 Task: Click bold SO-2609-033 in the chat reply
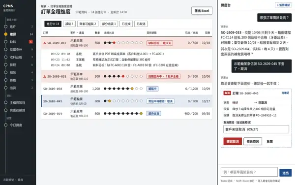(x=231, y=32)
